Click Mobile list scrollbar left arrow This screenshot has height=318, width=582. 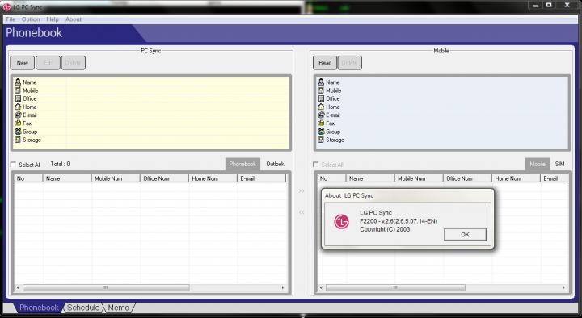[x=322, y=287]
